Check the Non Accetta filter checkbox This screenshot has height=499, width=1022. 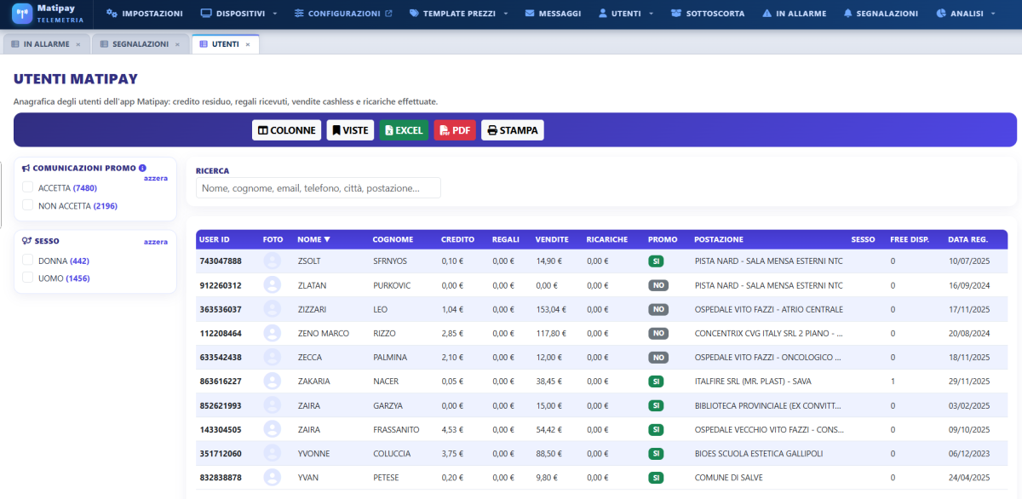click(x=27, y=205)
